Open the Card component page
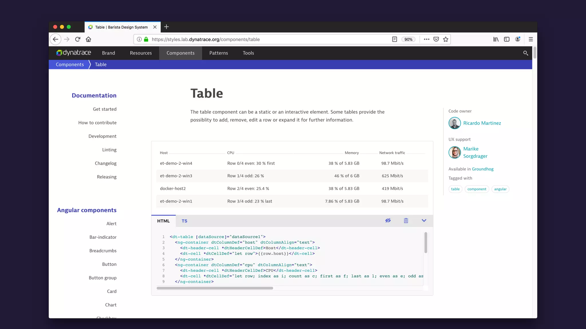This screenshot has height=329, width=586. 112,292
